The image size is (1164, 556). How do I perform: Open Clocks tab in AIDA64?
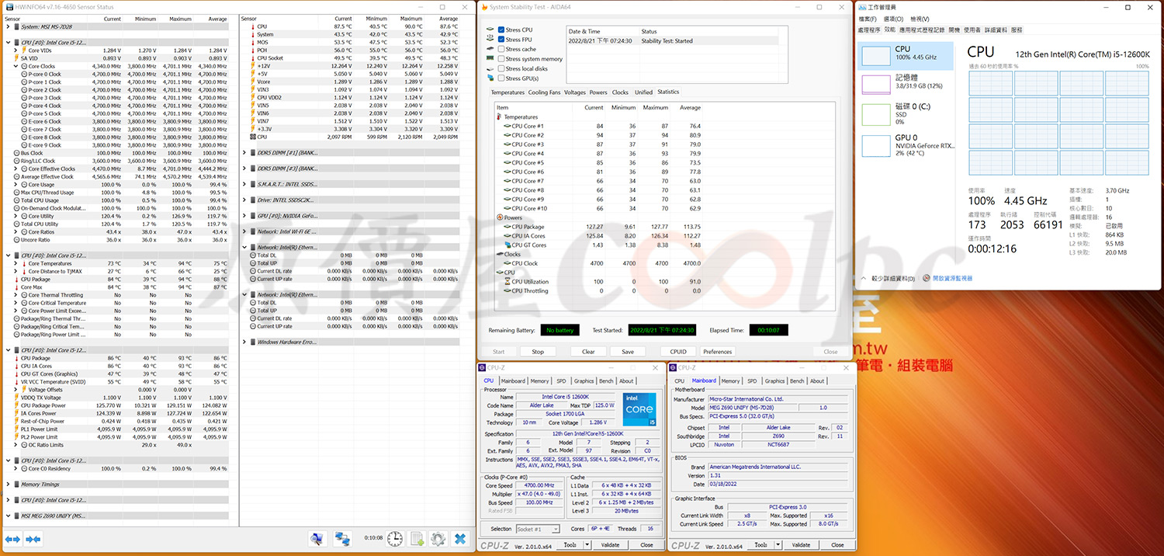click(x=620, y=92)
